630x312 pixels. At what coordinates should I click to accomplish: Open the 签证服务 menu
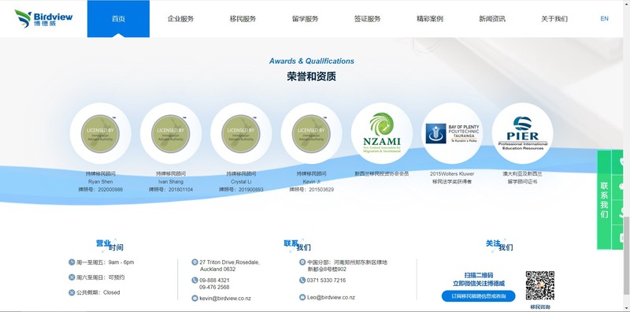tap(367, 18)
